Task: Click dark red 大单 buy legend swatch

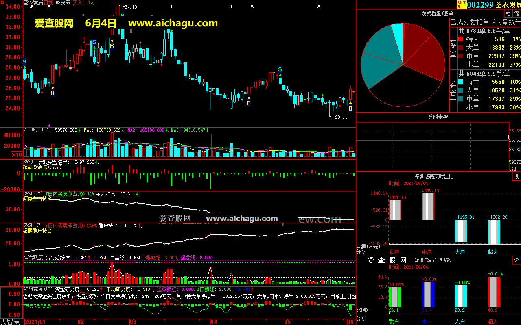Action: (461, 48)
